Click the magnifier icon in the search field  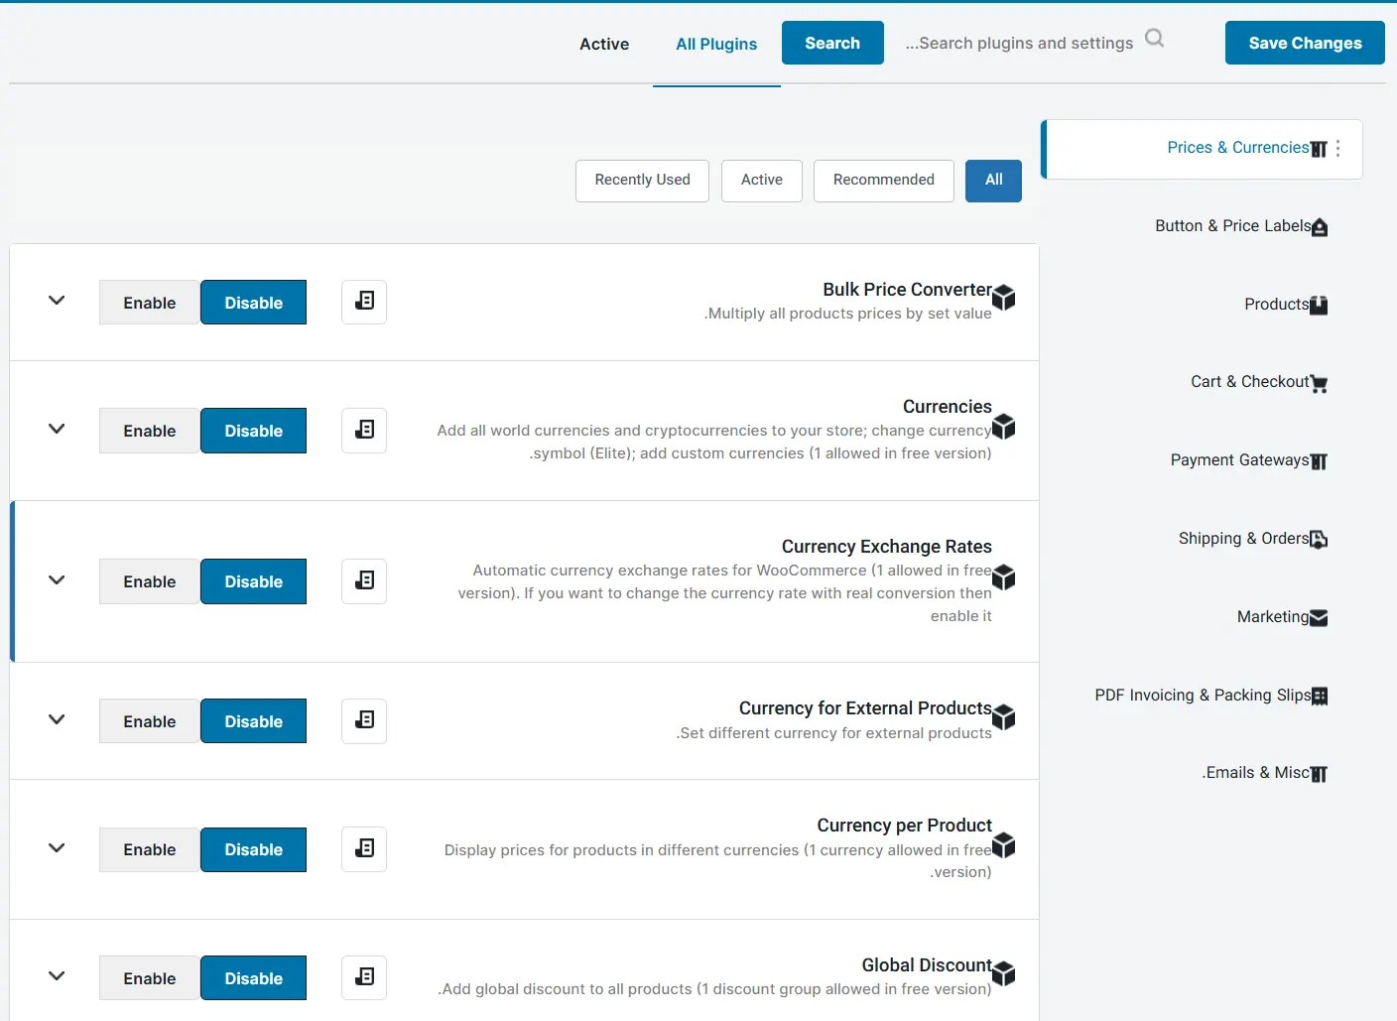click(1154, 39)
